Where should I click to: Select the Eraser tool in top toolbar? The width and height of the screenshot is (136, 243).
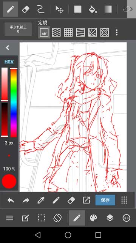pos(26,9)
